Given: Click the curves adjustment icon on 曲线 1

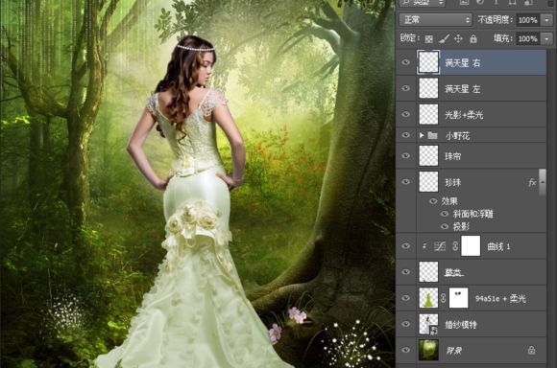Looking at the screenshot, I should [x=440, y=246].
